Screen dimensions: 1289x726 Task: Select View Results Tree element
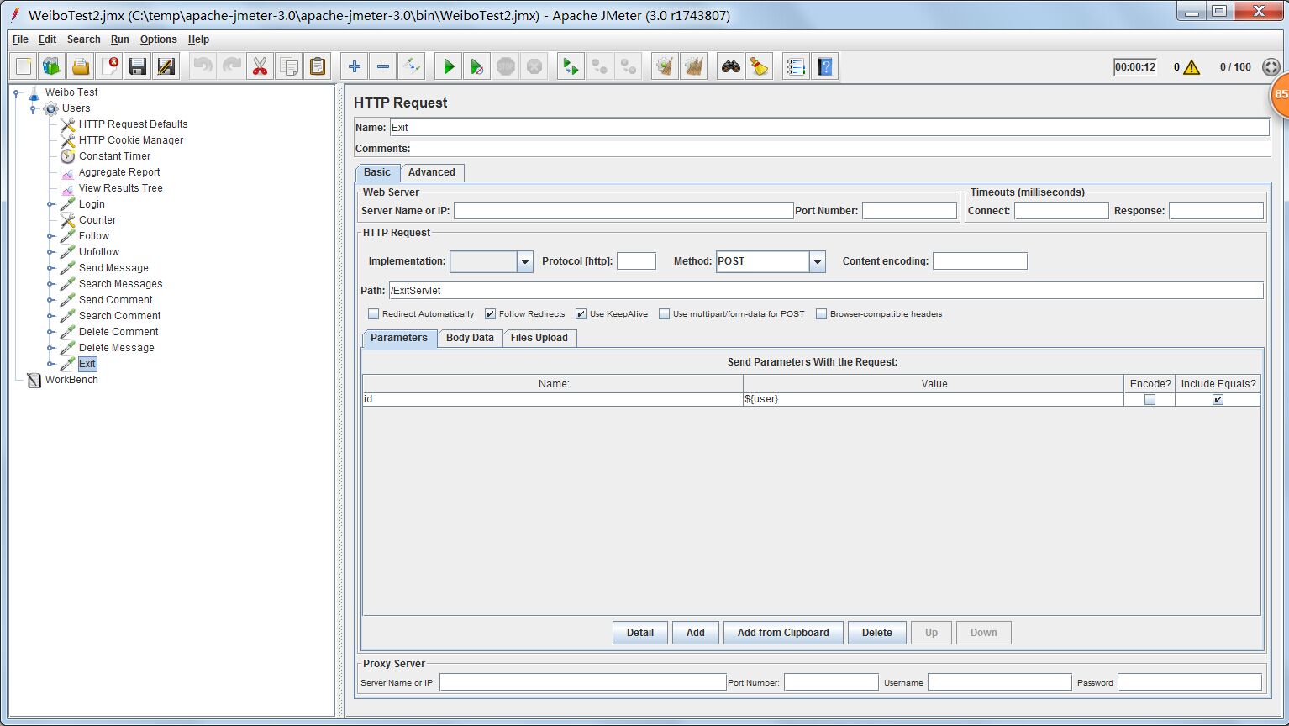(121, 188)
